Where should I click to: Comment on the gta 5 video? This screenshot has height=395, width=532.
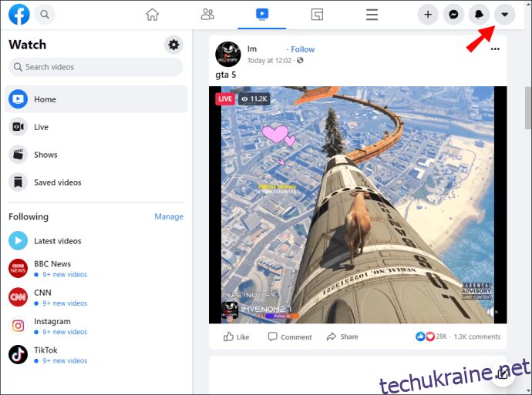[290, 336]
